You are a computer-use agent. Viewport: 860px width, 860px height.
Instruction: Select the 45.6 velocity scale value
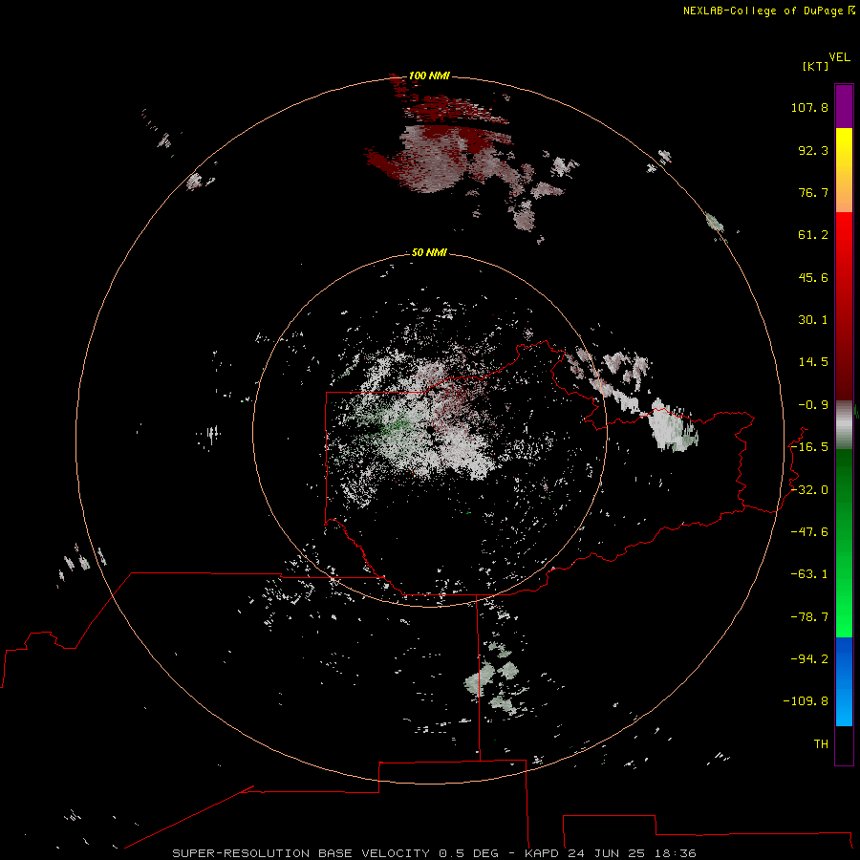813,277
